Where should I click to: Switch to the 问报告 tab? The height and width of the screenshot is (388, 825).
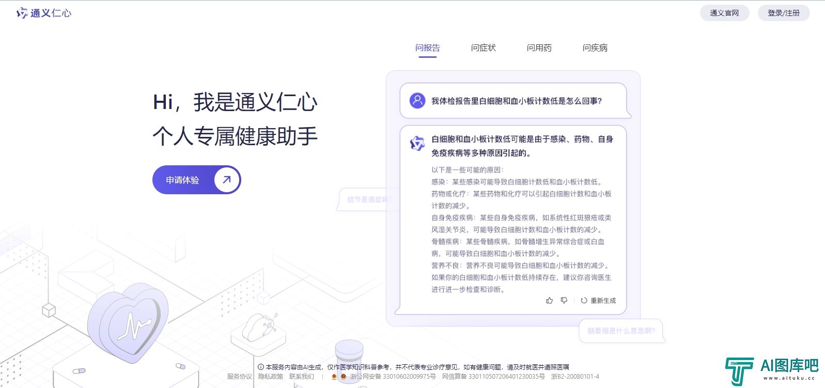tap(428, 48)
